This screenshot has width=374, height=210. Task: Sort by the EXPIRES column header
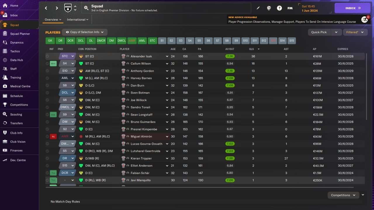click(343, 49)
